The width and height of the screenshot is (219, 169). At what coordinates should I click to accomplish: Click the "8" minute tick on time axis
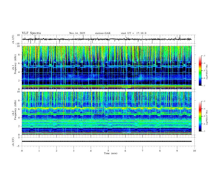click(160, 151)
